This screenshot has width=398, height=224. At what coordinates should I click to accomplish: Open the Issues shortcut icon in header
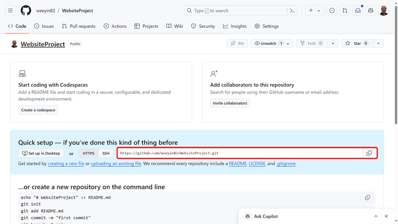coord(332,10)
